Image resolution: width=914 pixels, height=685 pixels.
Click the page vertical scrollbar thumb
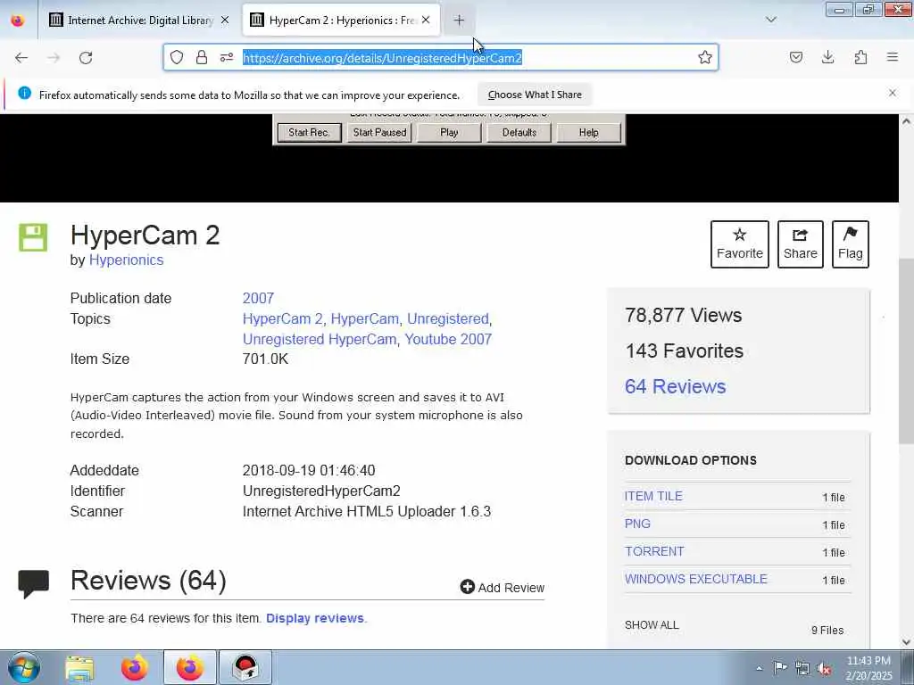coord(906,350)
